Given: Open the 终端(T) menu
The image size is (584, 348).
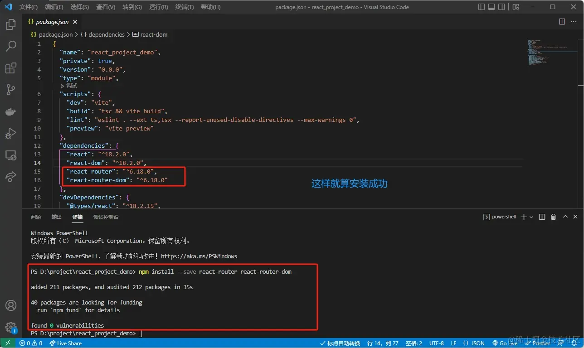Looking at the screenshot, I should pos(184,7).
